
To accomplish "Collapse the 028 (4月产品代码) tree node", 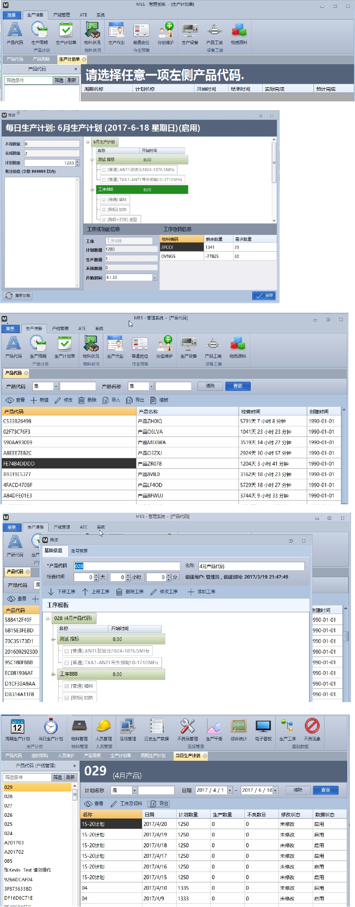I will [48, 619].
